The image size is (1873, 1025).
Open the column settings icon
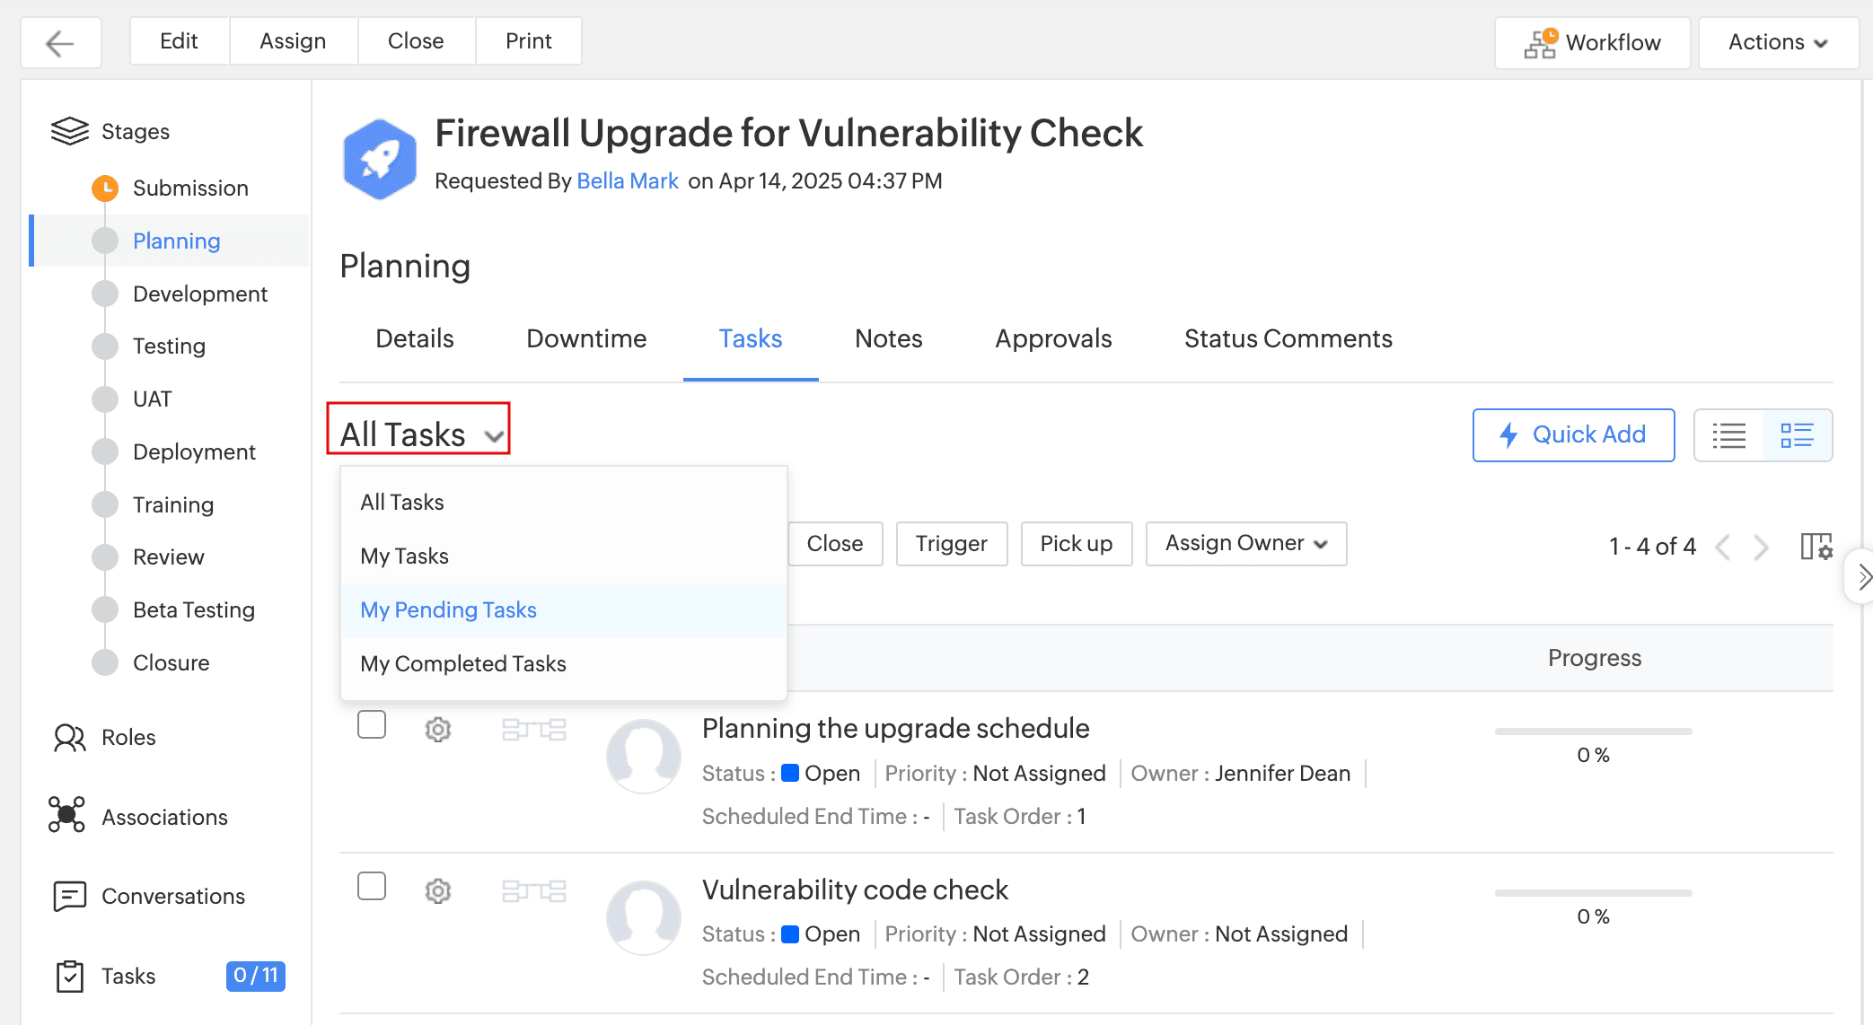tap(1816, 546)
